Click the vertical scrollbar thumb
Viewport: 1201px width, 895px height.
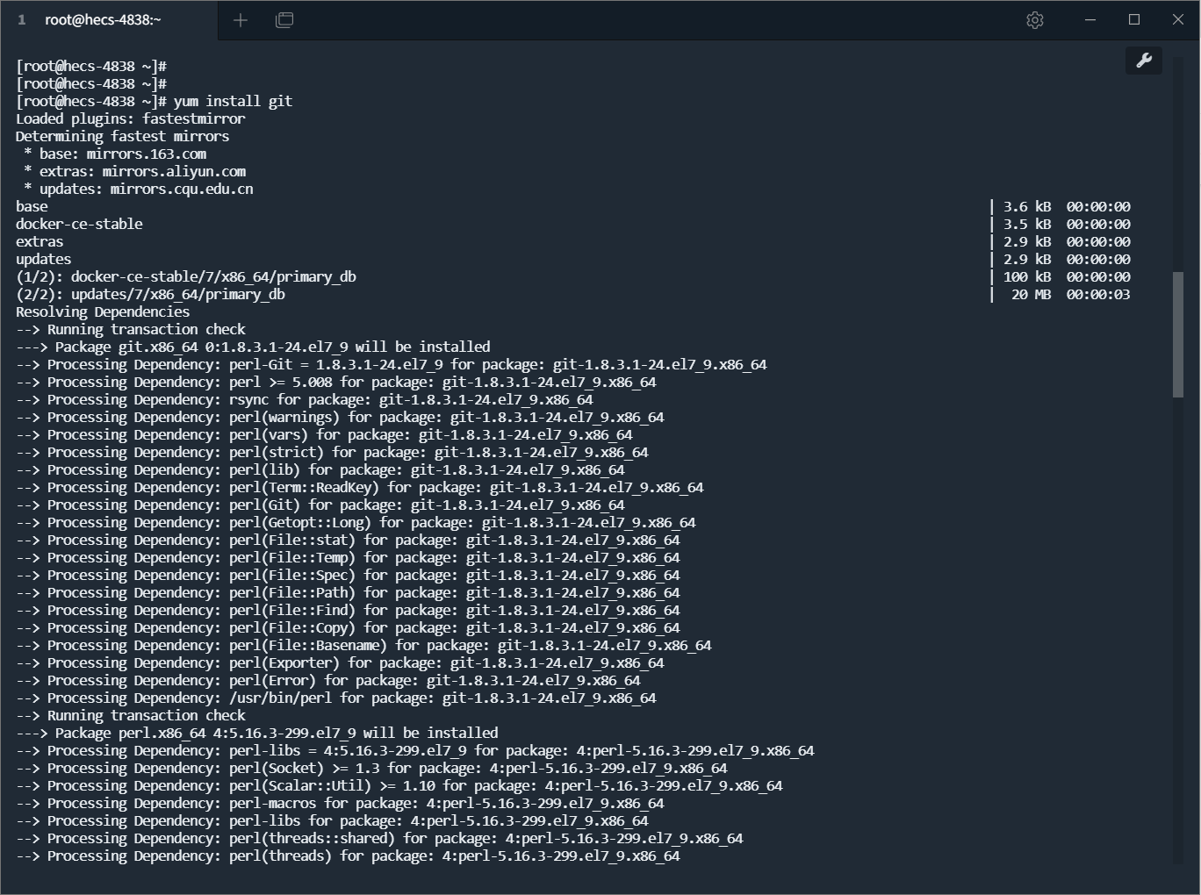[x=1178, y=333]
